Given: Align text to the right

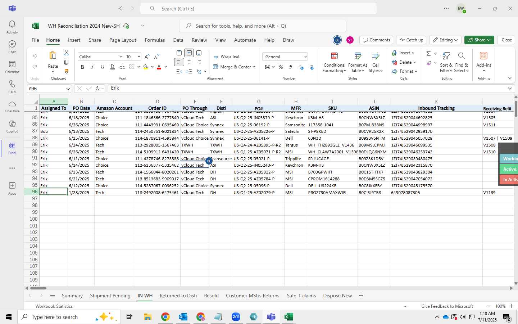Looking at the screenshot, I should click(x=199, y=62).
